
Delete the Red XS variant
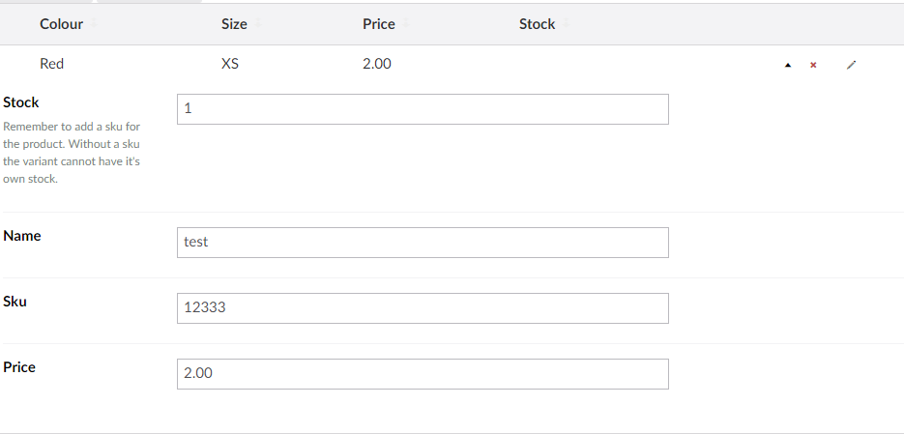[x=813, y=65]
